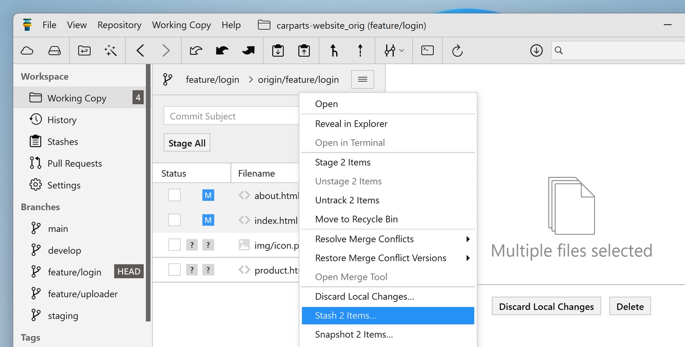This screenshot has width=685, height=347.
Task: Click the quick open magic wand icon
Action: click(x=111, y=51)
